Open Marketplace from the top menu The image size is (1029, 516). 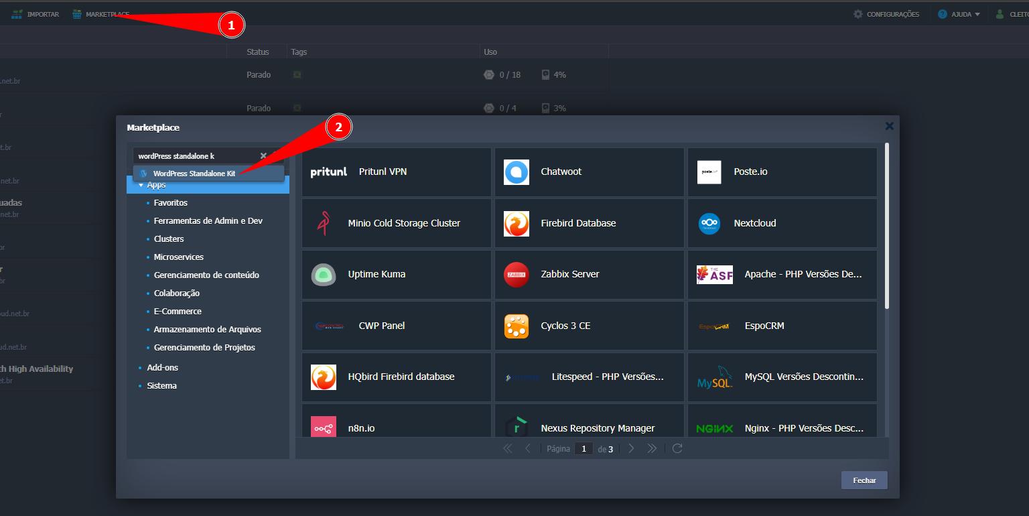click(x=100, y=14)
